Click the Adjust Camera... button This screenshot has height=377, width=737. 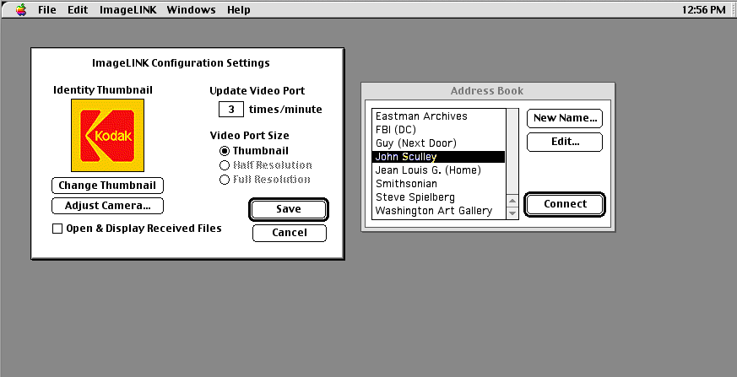point(107,206)
